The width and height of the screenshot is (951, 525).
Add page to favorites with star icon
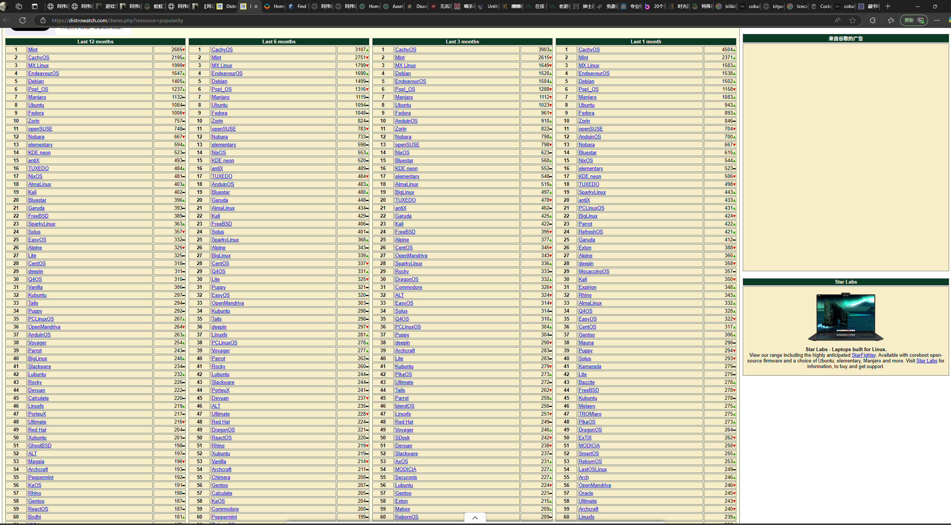(x=853, y=20)
